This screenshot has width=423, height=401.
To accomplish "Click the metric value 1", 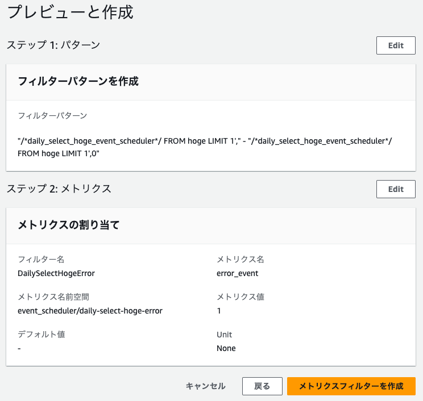I will click(x=219, y=311).
